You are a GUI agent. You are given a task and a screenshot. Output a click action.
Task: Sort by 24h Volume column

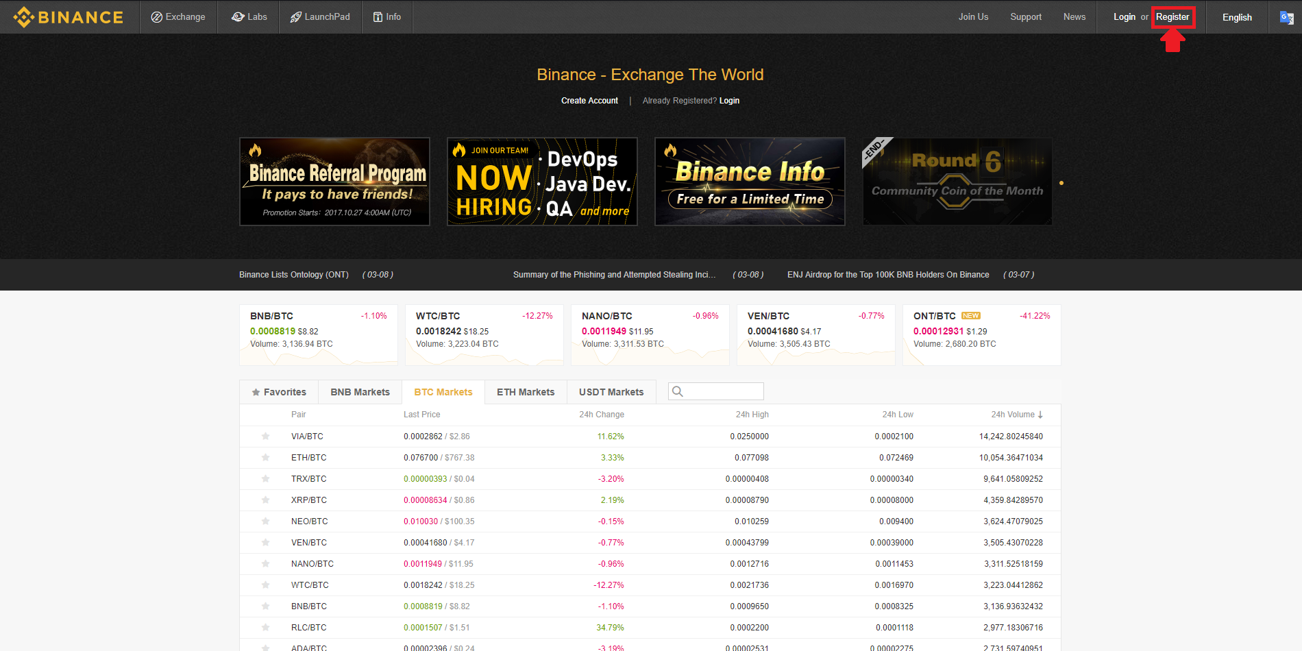(1017, 415)
